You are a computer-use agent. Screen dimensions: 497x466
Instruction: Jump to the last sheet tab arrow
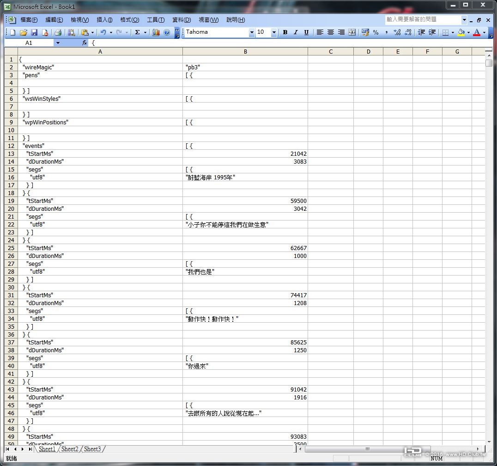[30, 449]
